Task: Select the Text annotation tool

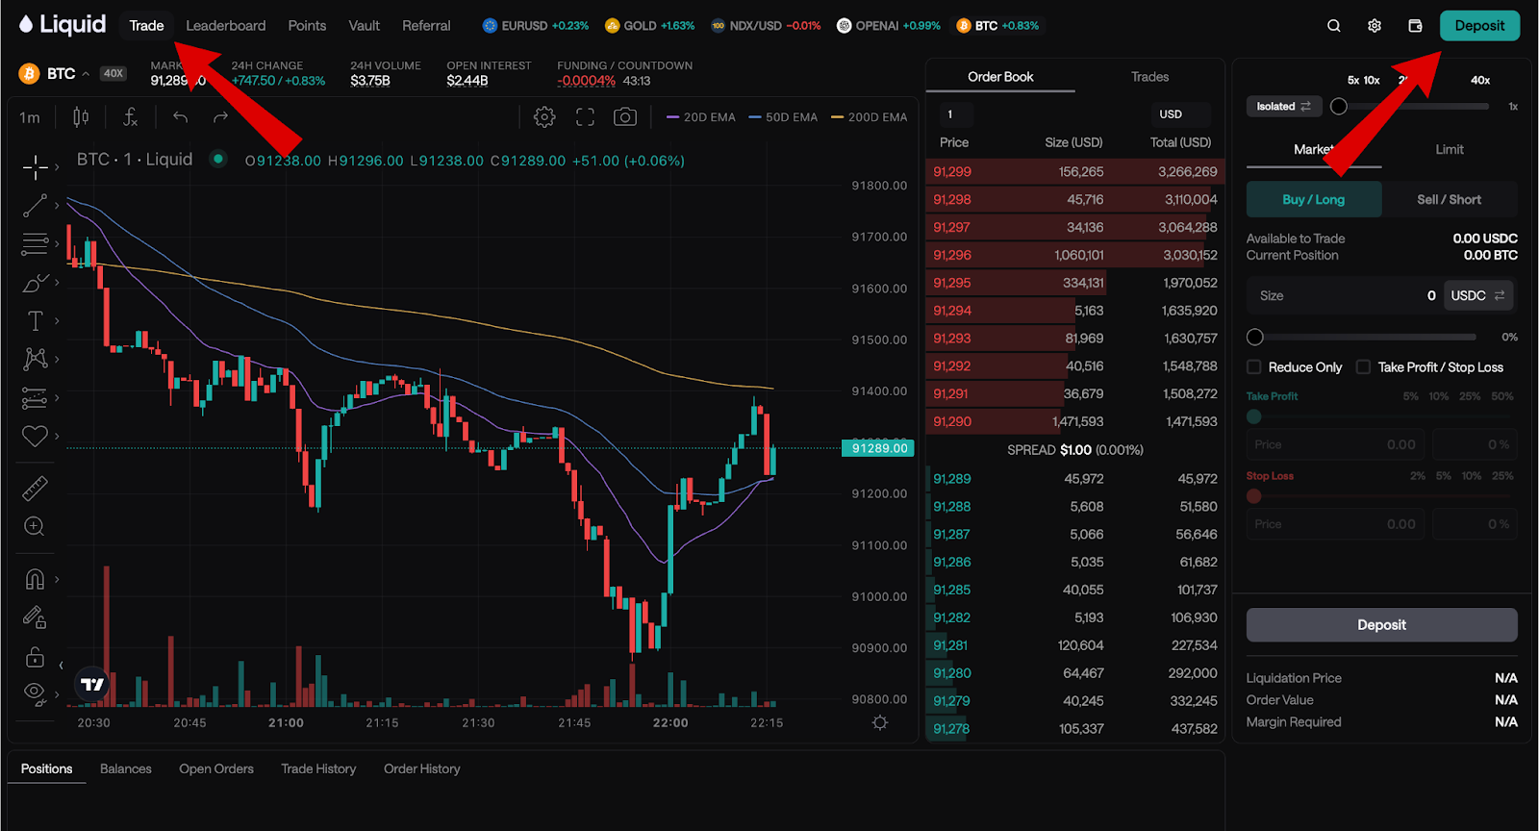Action: tap(35, 320)
